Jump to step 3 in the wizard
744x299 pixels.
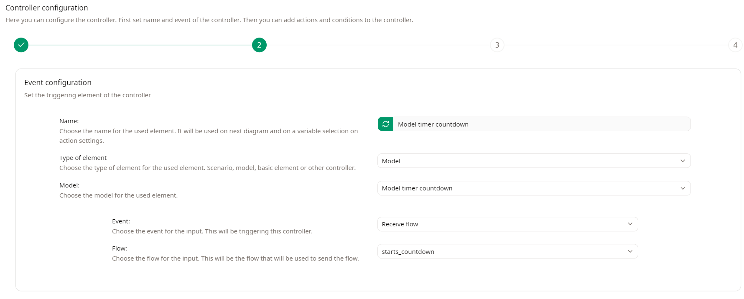coord(497,45)
